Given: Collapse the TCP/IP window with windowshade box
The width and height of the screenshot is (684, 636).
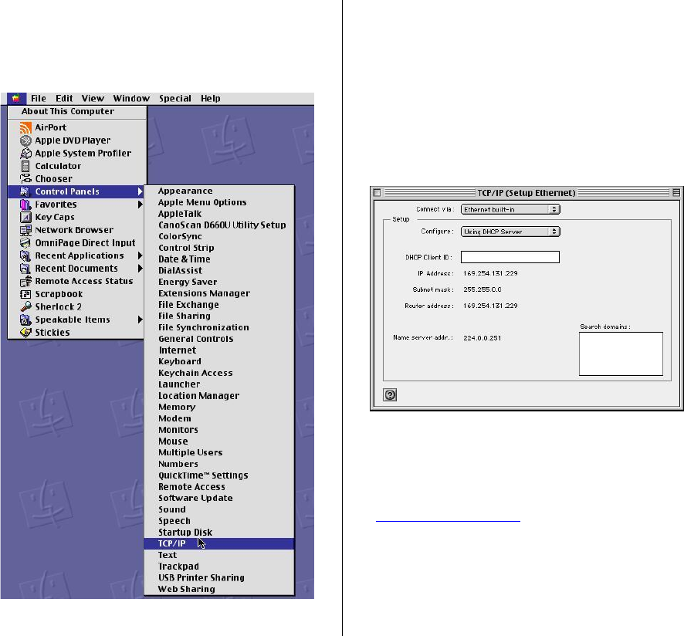Looking at the screenshot, I should pos(676,192).
